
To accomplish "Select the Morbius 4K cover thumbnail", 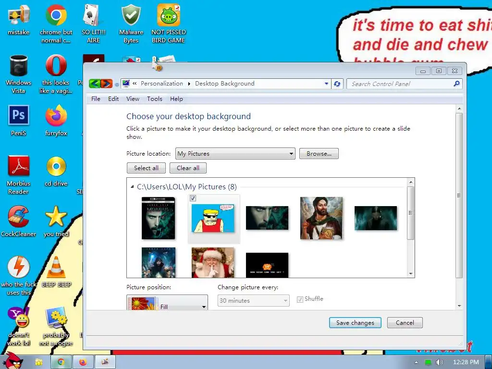I will click(158, 218).
